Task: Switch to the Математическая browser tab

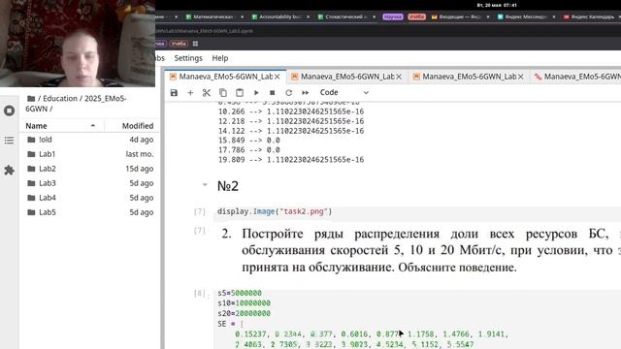Action: coord(214,16)
